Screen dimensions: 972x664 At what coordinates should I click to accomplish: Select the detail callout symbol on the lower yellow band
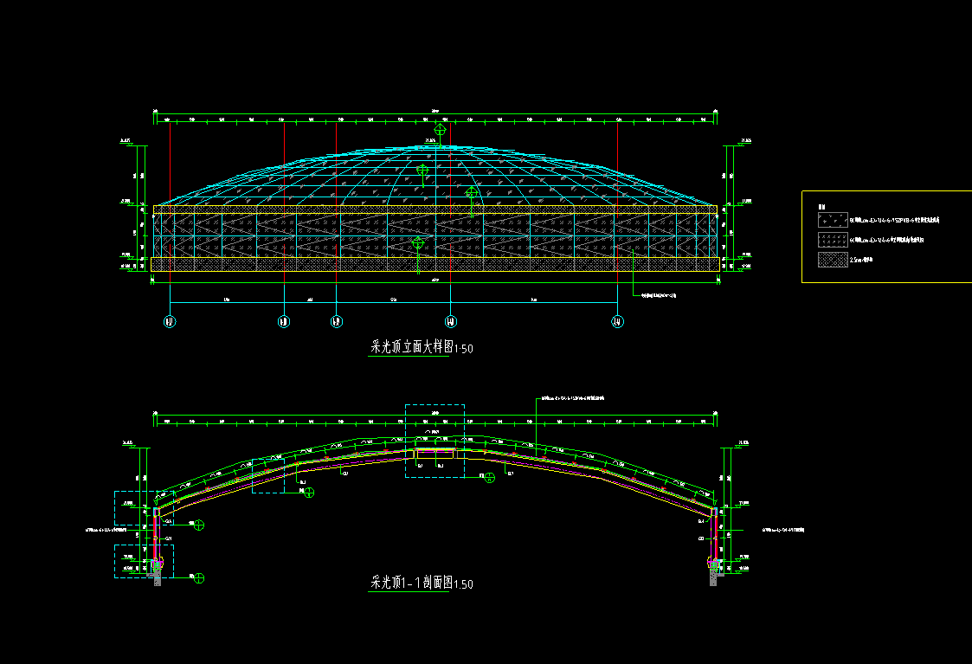point(418,243)
